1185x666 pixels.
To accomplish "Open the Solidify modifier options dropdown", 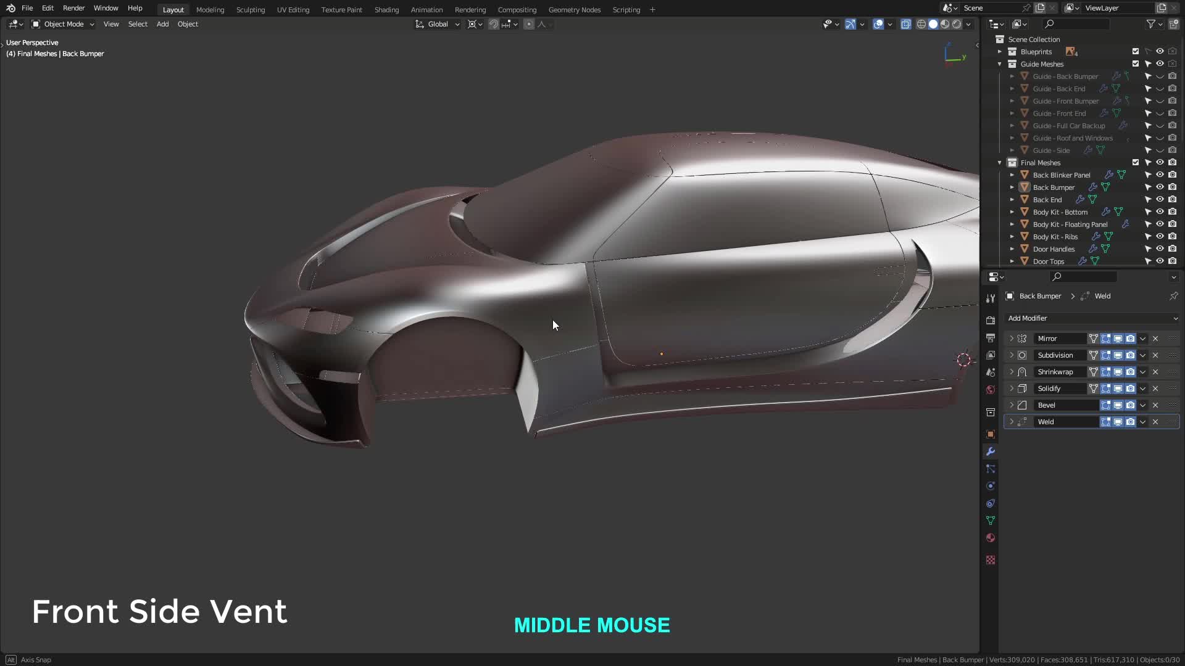I will point(1142,388).
